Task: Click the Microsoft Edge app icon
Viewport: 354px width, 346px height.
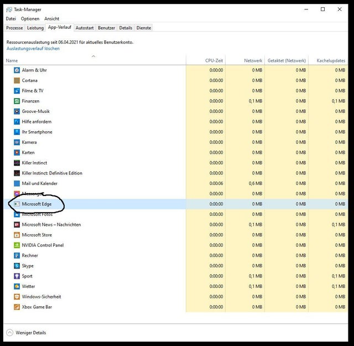Action: tap(17, 204)
